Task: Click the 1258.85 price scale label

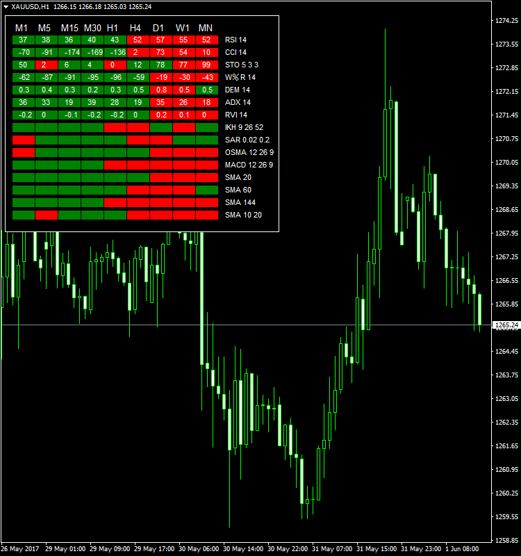Action: pyautogui.click(x=506, y=541)
